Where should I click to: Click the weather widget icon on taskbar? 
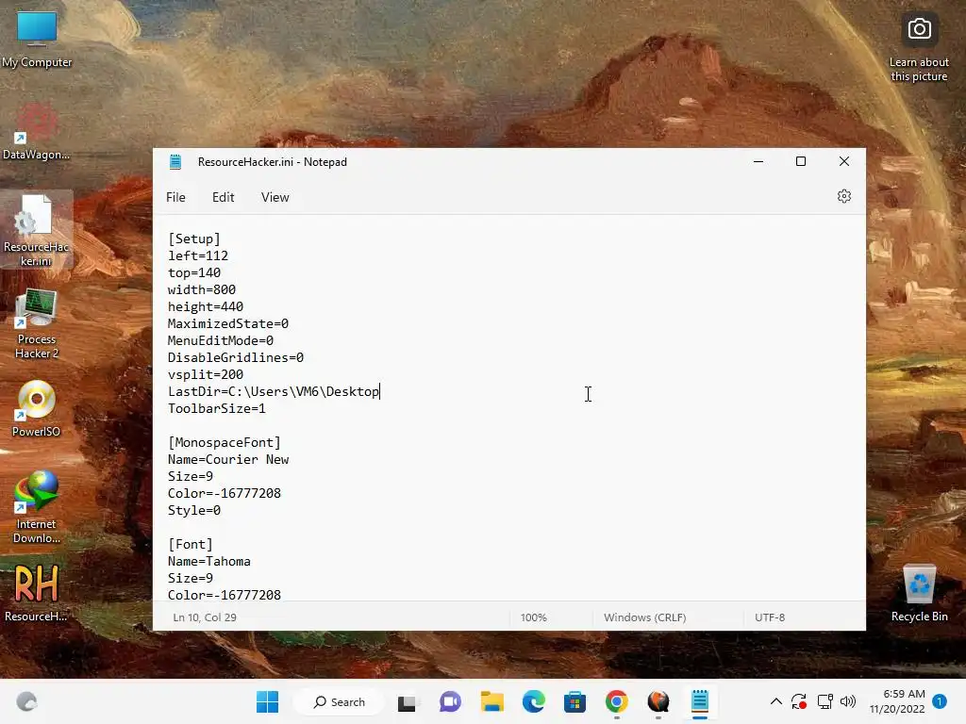tap(26, 701)
